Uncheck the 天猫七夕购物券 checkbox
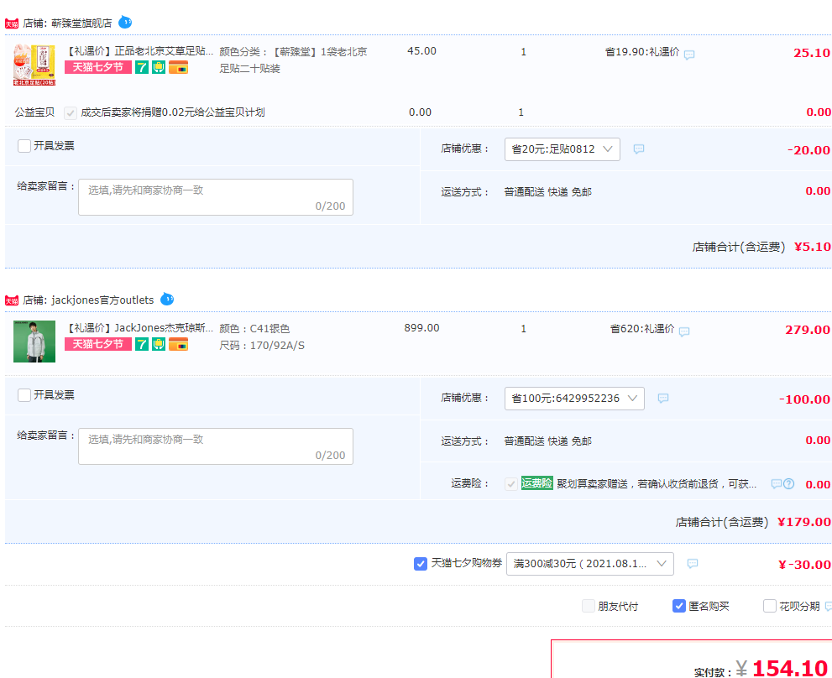The image size is (832, 678). coord(421,564)
